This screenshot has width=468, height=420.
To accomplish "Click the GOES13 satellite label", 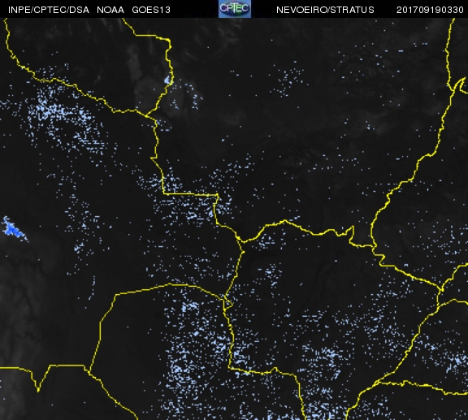I will click(151, 10).
